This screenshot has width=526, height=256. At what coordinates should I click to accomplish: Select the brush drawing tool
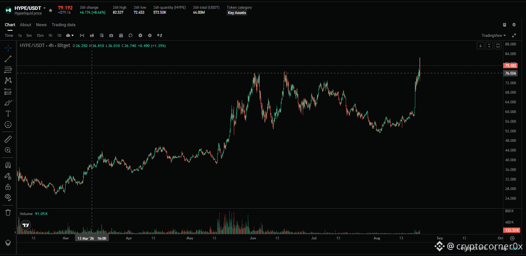click(8, 102)
